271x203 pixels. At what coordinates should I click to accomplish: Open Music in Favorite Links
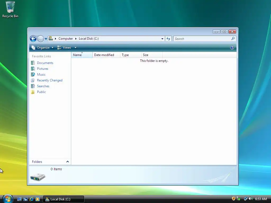click(41, 75)
